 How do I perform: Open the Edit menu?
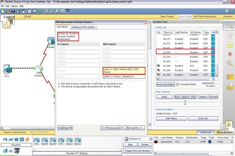[7, 6]
